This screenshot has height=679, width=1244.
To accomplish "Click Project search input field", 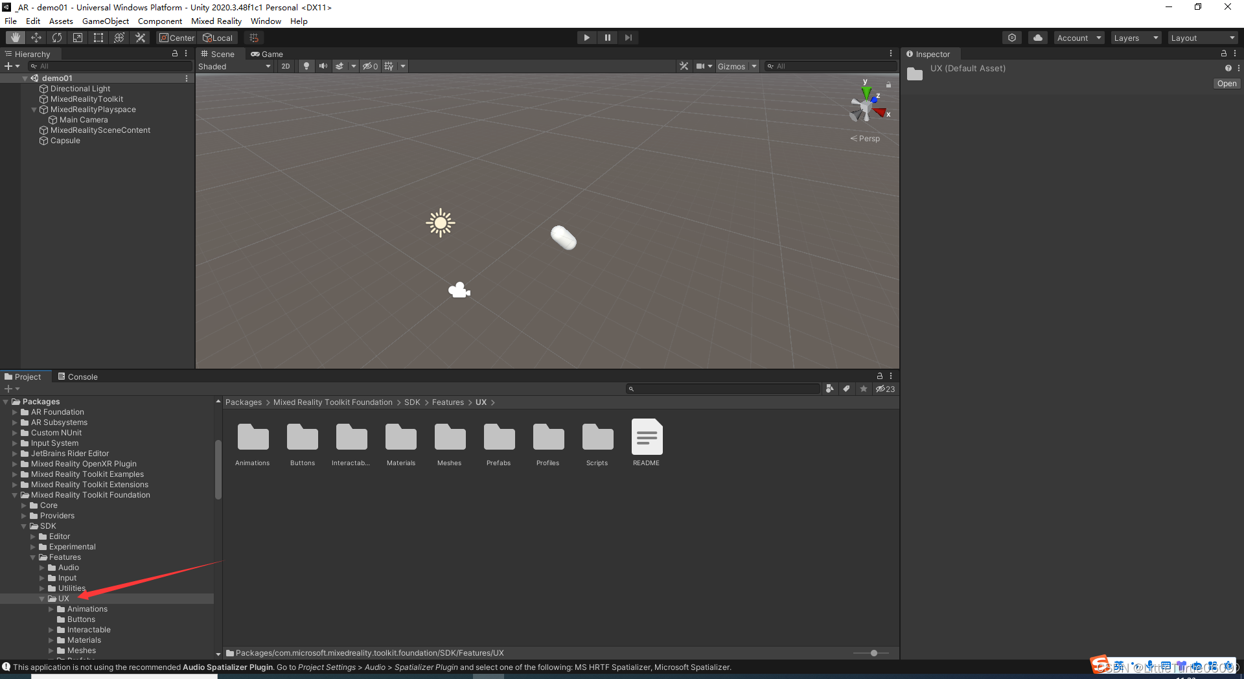I will click(x=723, y=389).
